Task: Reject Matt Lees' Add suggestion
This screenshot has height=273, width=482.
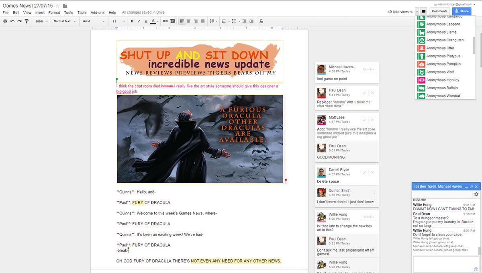Action: point(372,120)
